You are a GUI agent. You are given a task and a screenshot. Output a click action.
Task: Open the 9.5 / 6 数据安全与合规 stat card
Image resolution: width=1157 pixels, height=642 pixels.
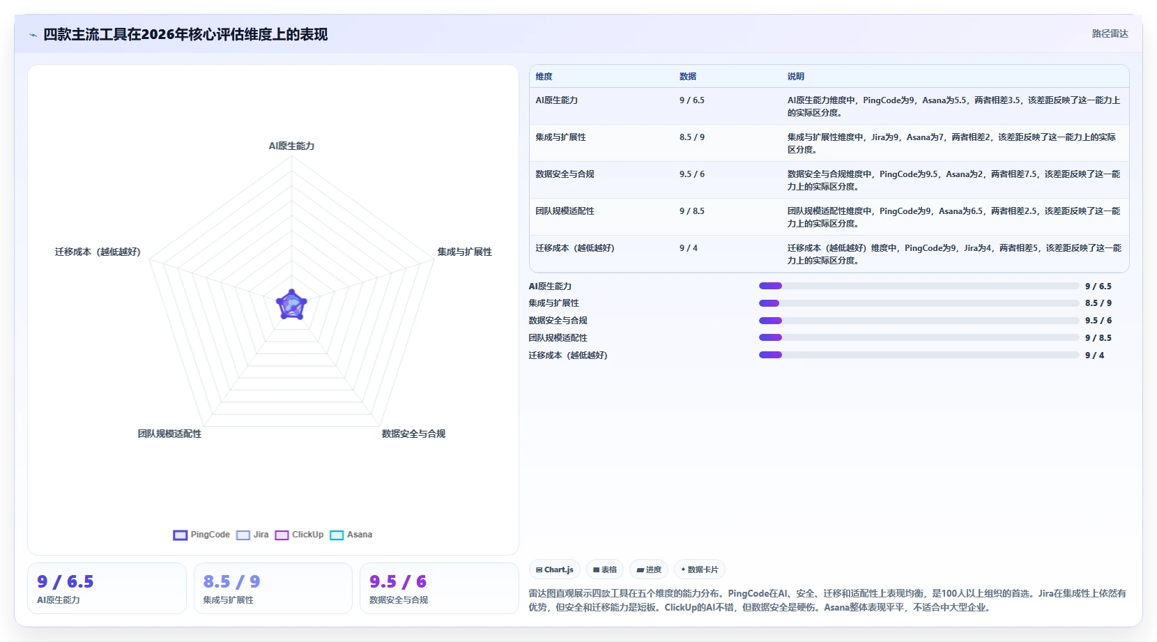[x=439, y=588]
